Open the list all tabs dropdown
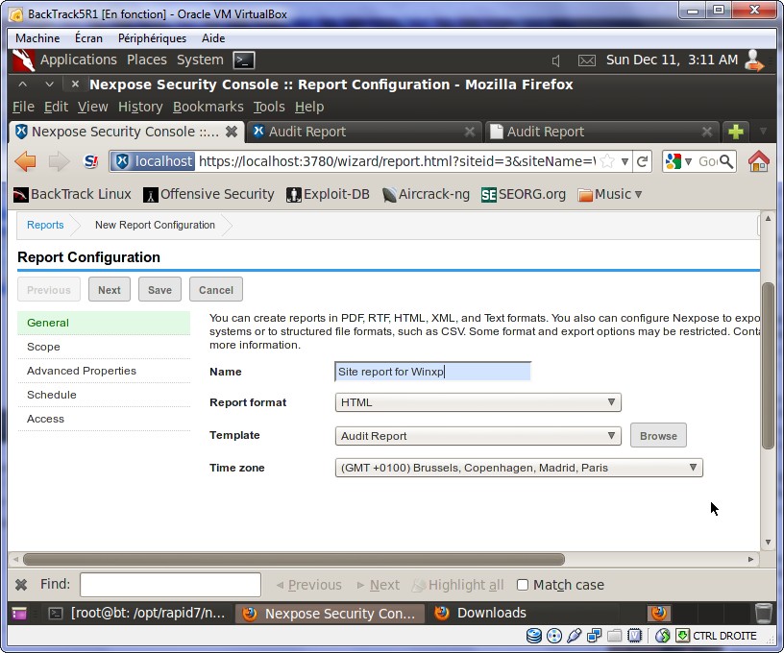Screen dimensions: 784x653 tap(763, 132)
